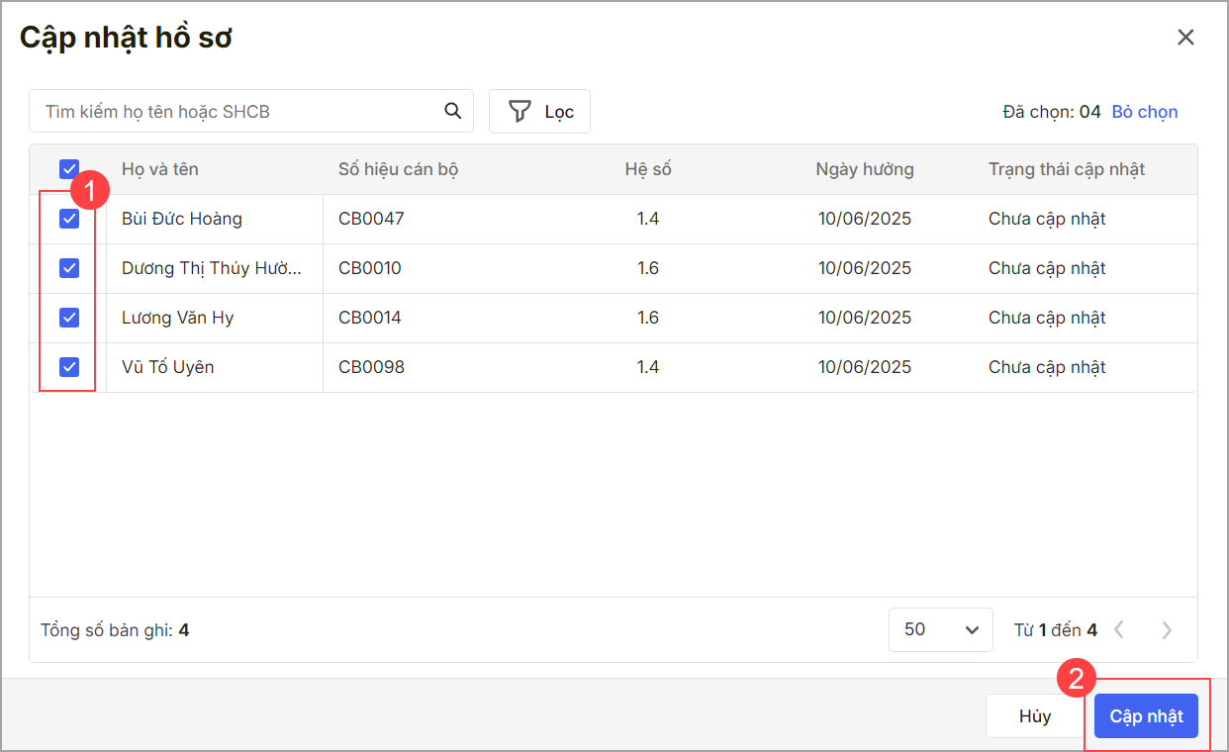
Task: Click the Tổng số bản ghi: 4 text
Action: [115, 629]
